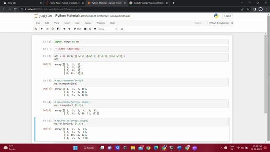Screen dimensions: 270x152
Task: Switch to the module 'numpy' has no attribute tab
Action: click(148, 3)
